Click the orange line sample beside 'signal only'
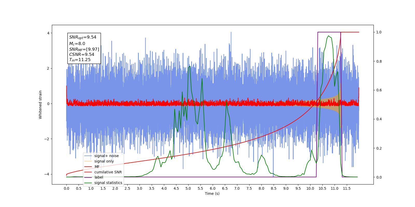The height and width of the screenshot is (207, 415). point(88,161)
